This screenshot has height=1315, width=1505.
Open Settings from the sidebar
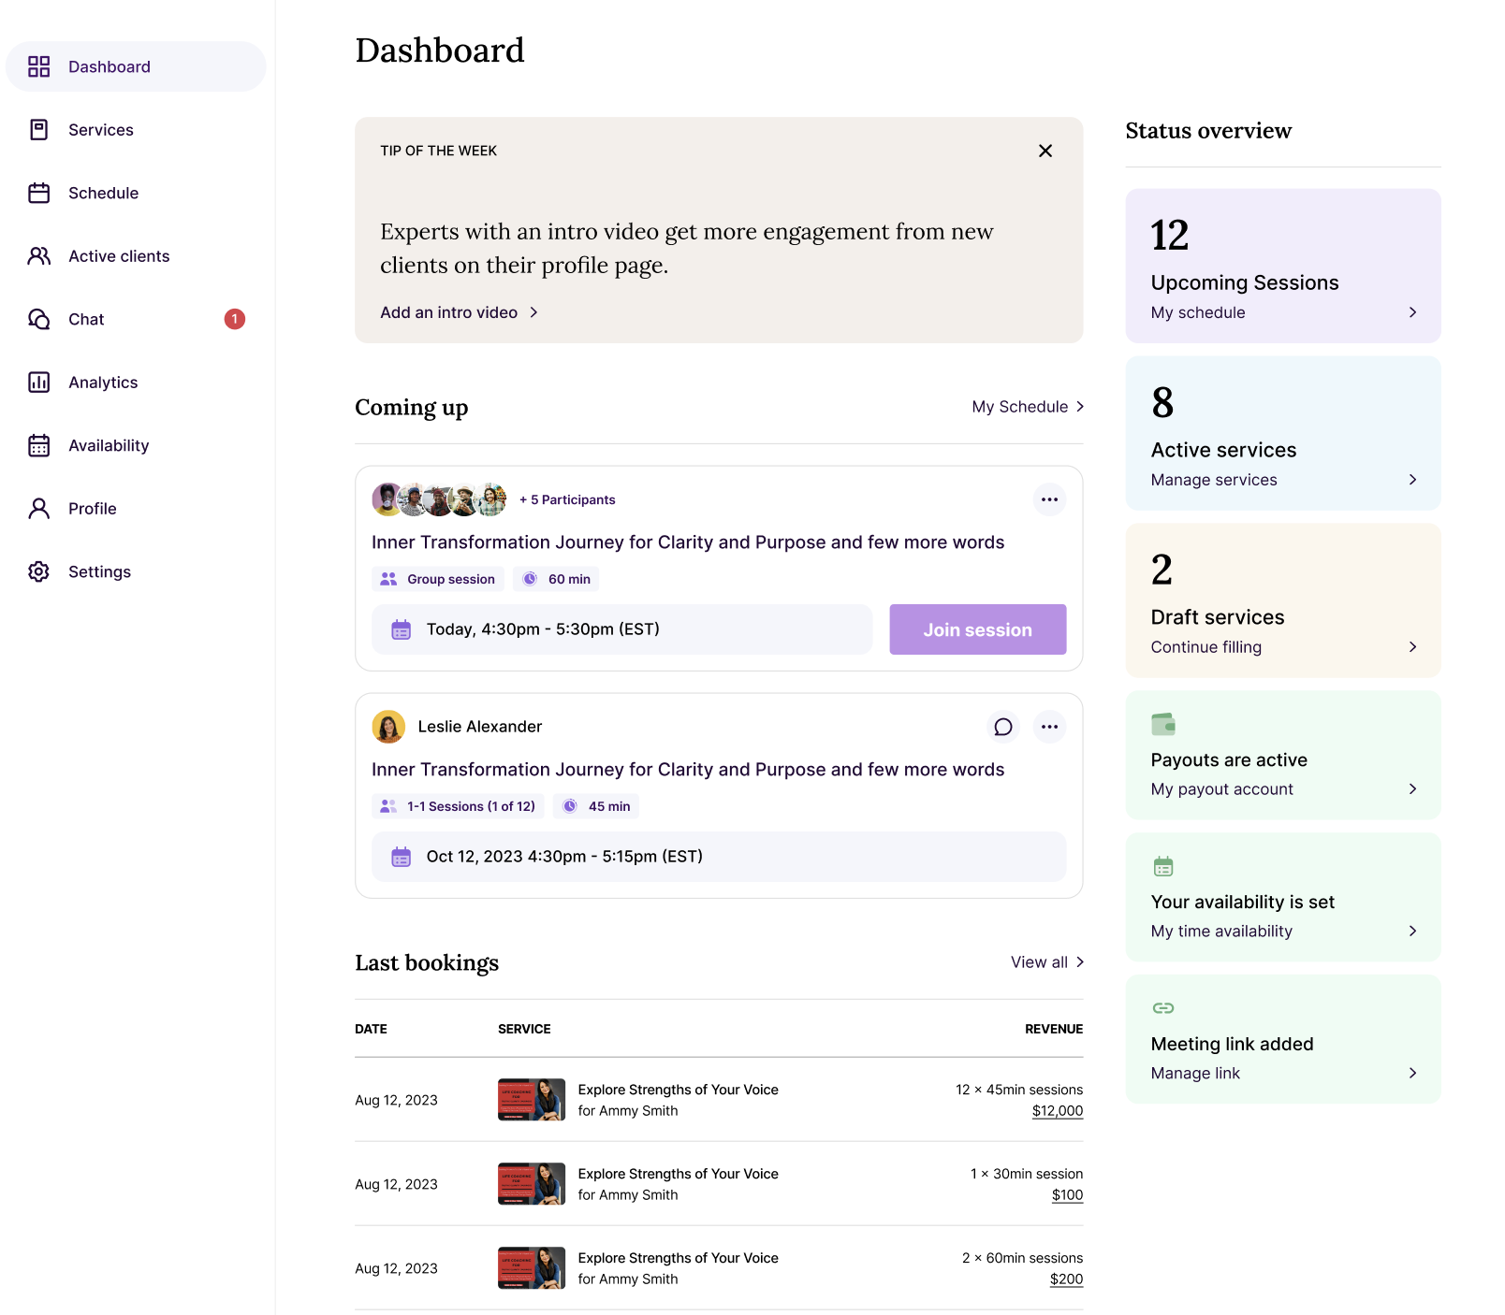coord(136,571)
